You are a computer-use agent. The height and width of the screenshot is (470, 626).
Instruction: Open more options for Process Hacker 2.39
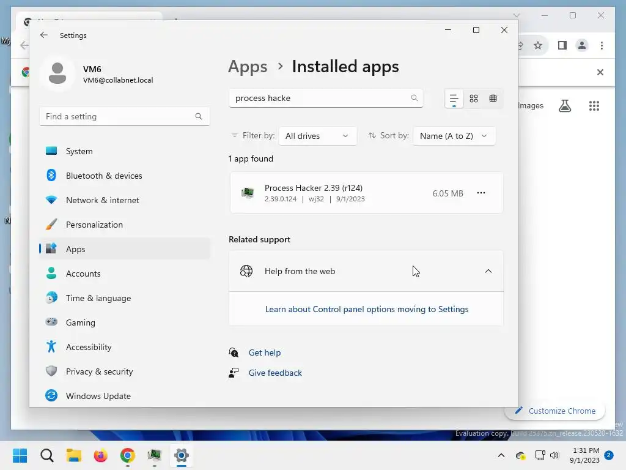[481, 193]
